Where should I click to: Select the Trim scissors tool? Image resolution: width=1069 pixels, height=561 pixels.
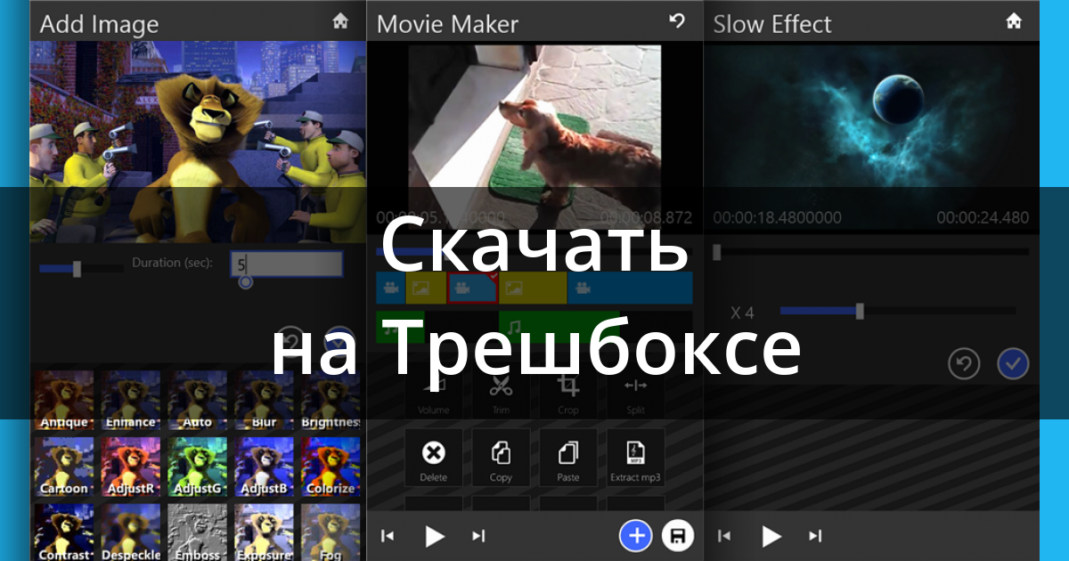click(x=501, y=392)
